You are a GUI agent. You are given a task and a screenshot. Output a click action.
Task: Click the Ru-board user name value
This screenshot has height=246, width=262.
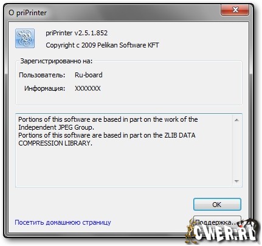click(89, 75)
